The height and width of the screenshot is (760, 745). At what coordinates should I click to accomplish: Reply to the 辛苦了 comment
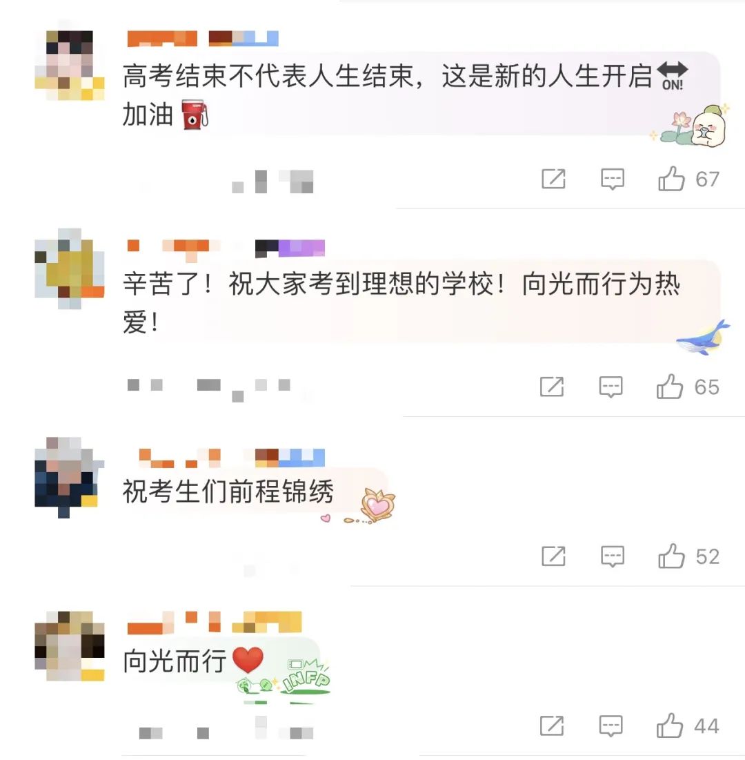[610, 387]
